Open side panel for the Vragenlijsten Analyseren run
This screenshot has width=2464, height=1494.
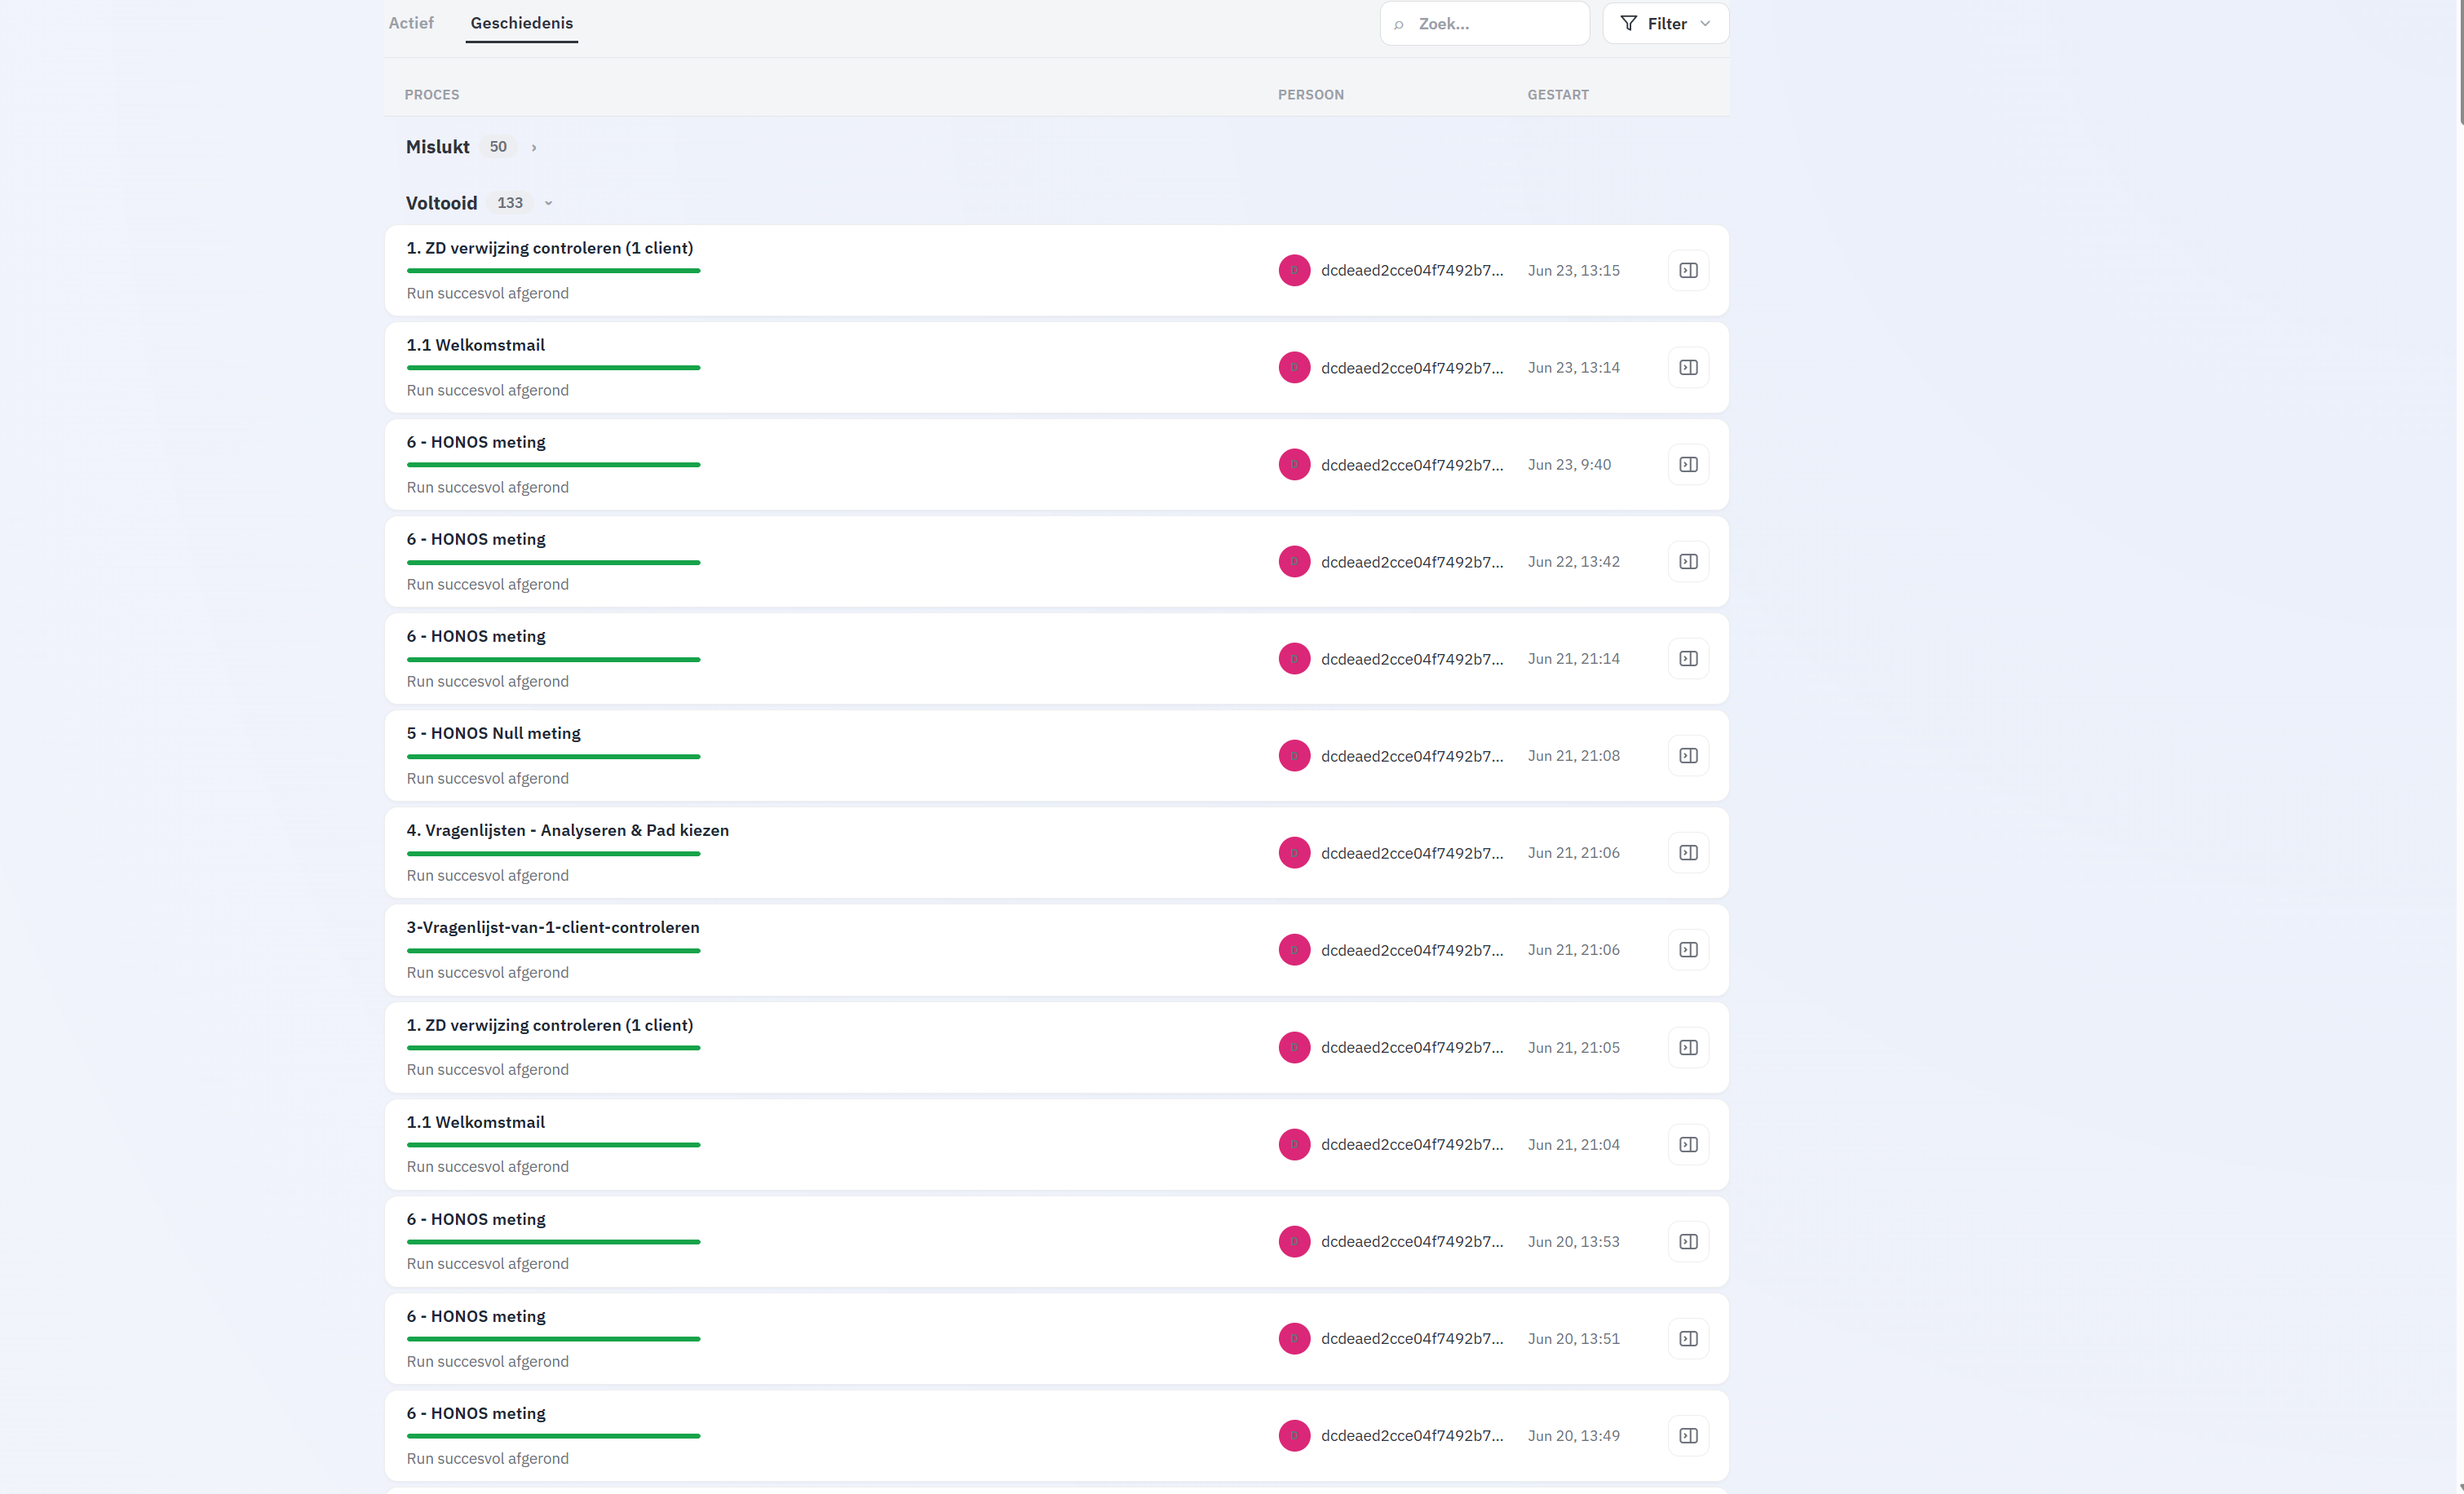(1688, 852)
